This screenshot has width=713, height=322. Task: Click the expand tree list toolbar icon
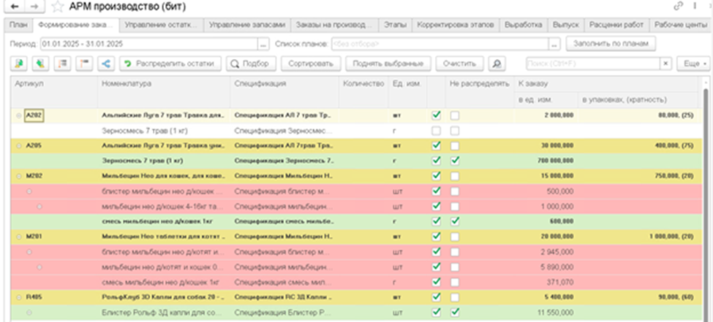pos(62,64)
